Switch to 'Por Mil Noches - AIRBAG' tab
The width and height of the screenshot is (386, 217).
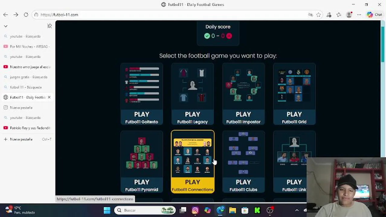(27, 46)
